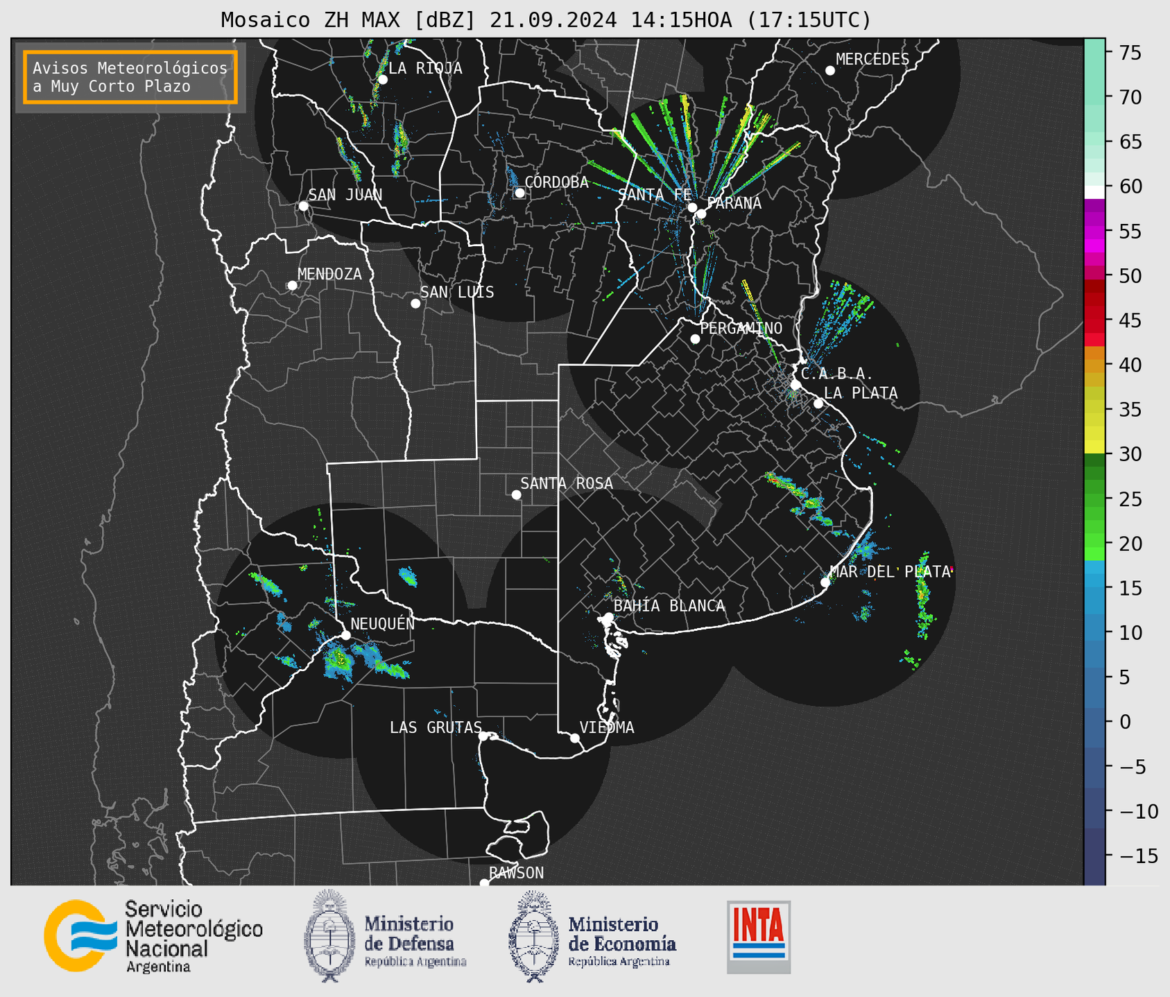Screen dimensions: 1170x997
Task: Click the Avisos Meteorológicos a Muy Corto Plazo box
Action: 130,77
